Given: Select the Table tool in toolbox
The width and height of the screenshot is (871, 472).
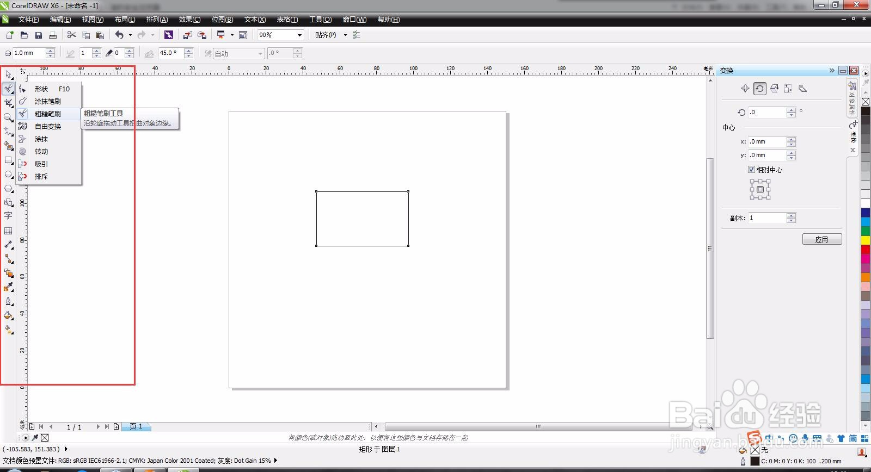Looking at the screenshot, I should pos(8,231).
